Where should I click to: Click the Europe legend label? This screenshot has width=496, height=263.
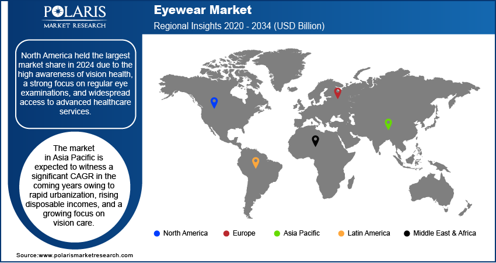244,233
